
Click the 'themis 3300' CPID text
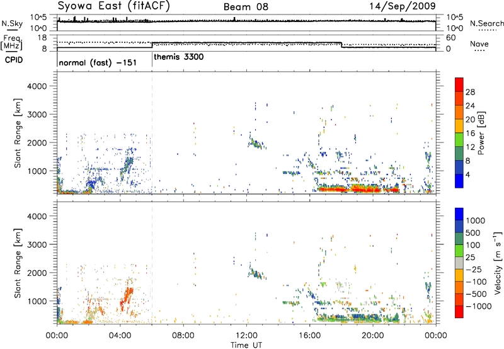point(179,57)
